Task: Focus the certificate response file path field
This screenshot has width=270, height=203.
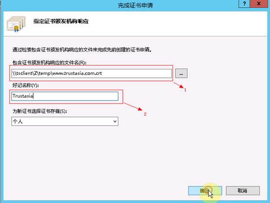Action: pyautogui.click(x=92, y=73)
